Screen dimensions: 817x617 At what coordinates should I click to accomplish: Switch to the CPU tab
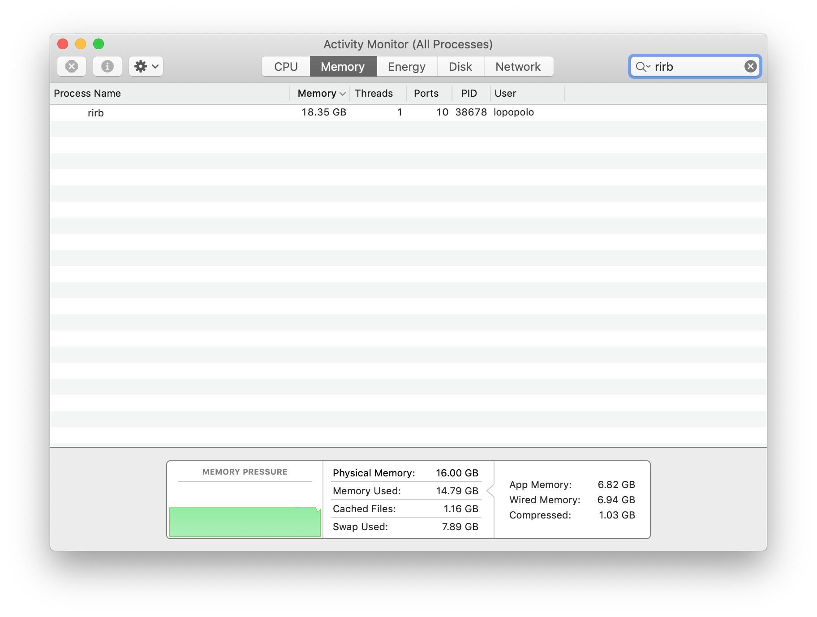coord(286,67)
